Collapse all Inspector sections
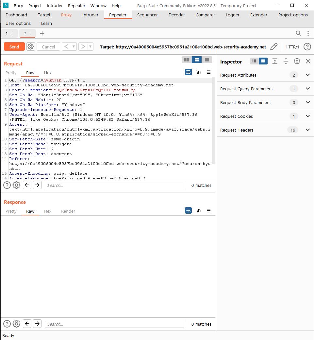This screenshot has height=340, width=314. click(x=286, y=61)
